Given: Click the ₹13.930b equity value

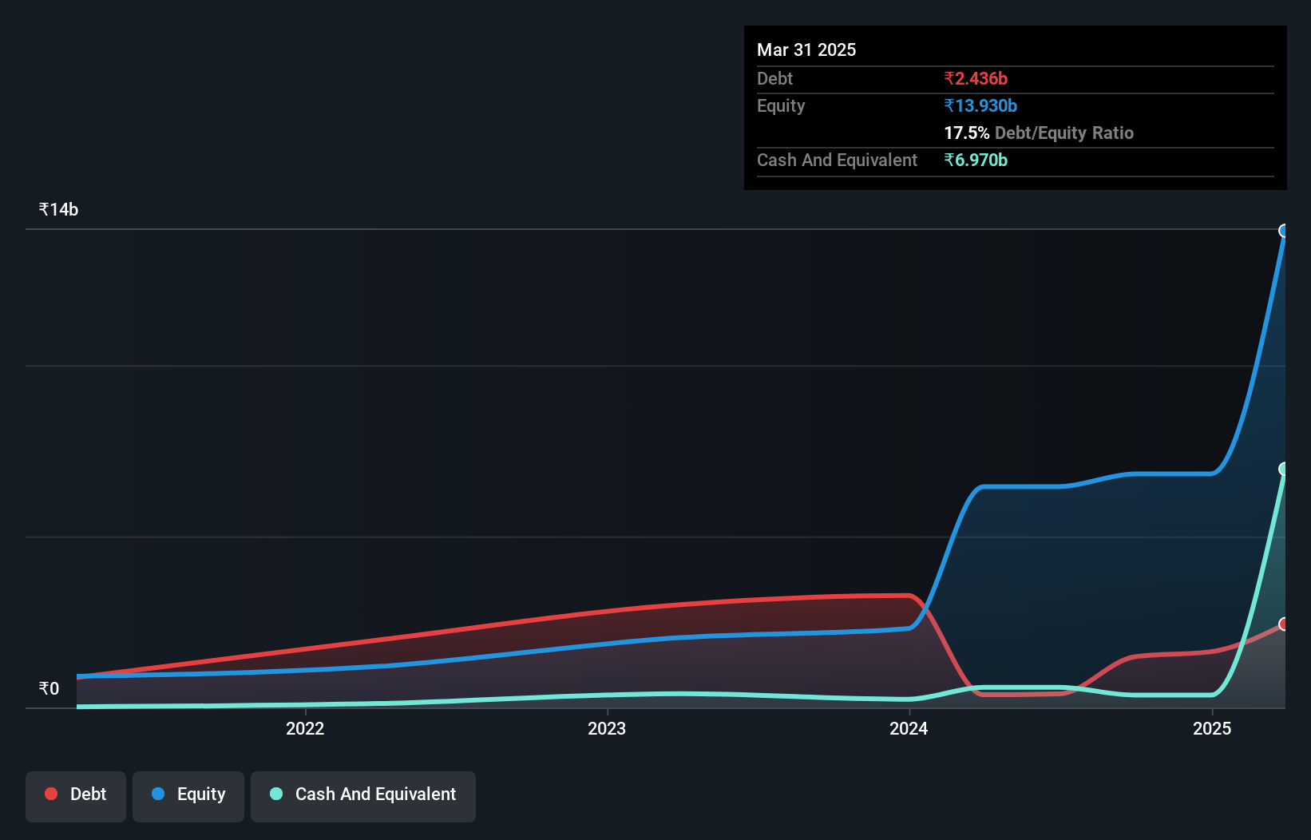Looking at the screenshot, I should pyautogui.click(x=980, y=105).
